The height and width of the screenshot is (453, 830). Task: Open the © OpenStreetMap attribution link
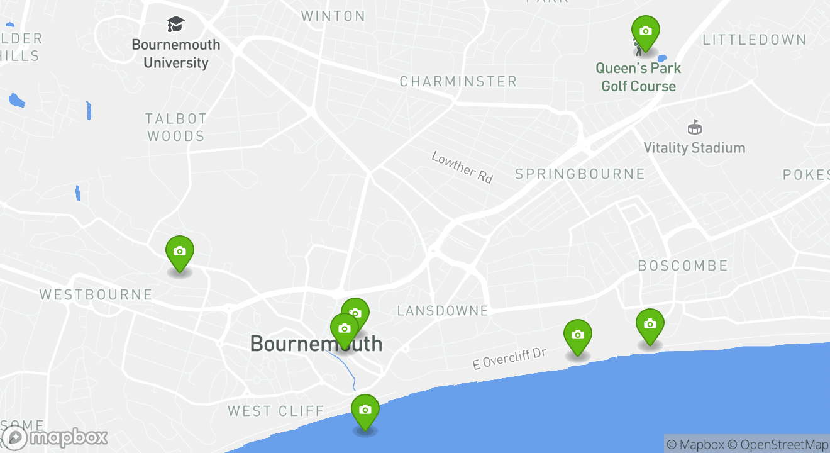coord(778,444)
